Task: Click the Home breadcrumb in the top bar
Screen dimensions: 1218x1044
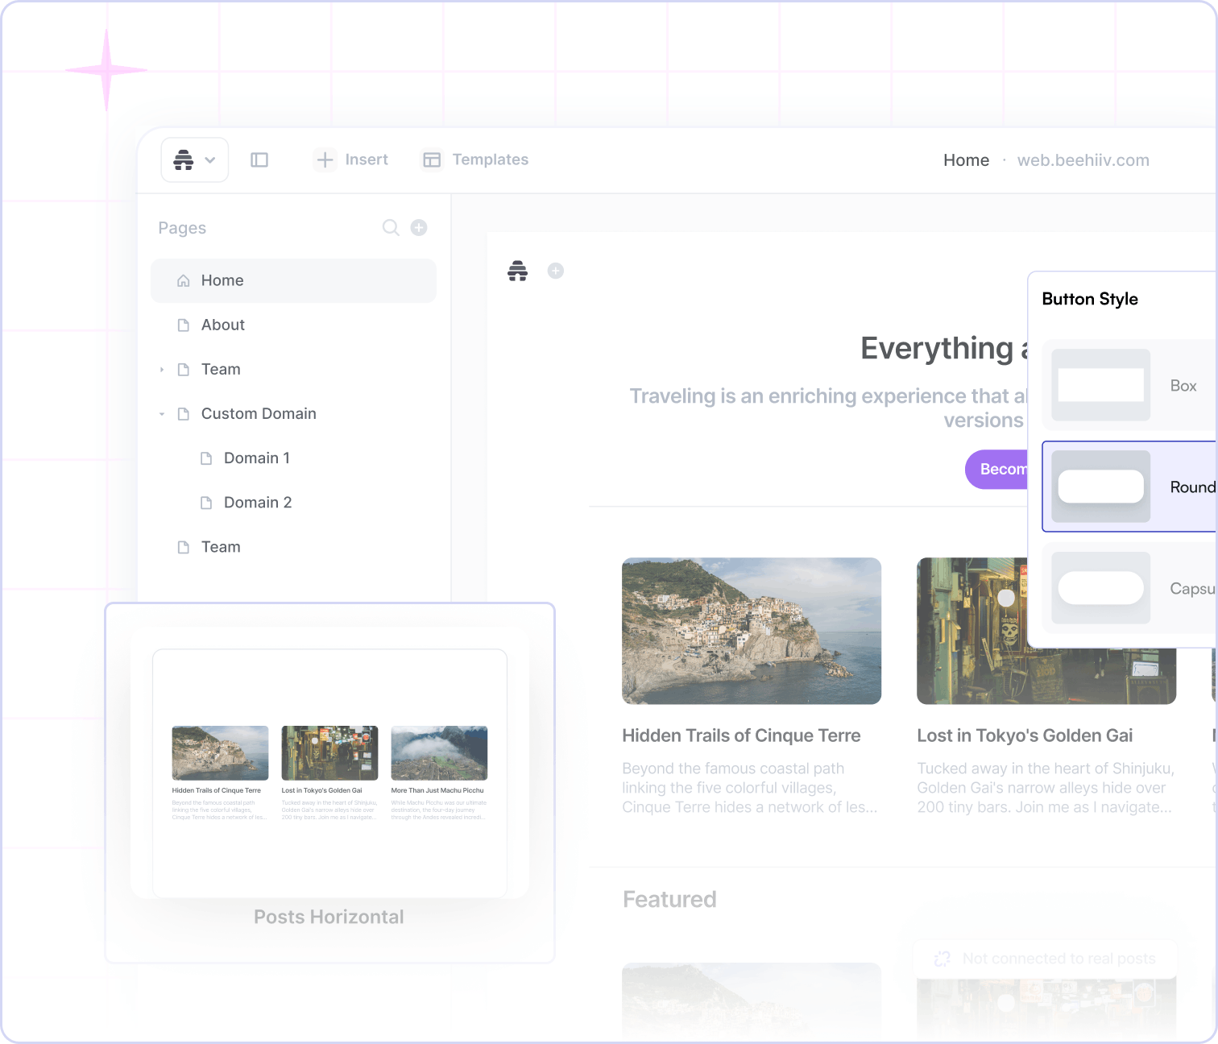Action: pyautogui.click(x=966, y=160)
